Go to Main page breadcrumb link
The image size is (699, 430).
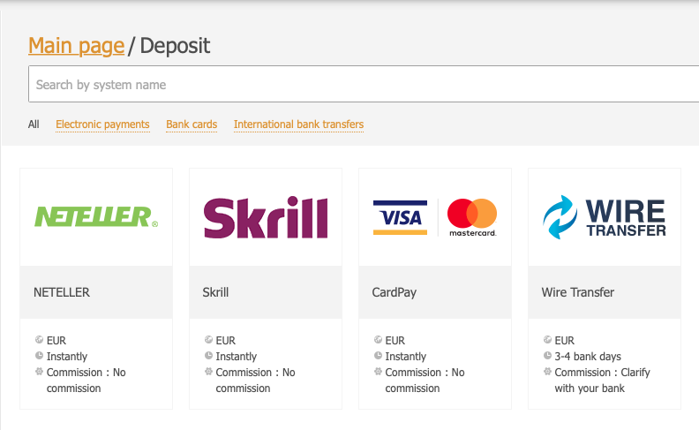click(76, 46)
